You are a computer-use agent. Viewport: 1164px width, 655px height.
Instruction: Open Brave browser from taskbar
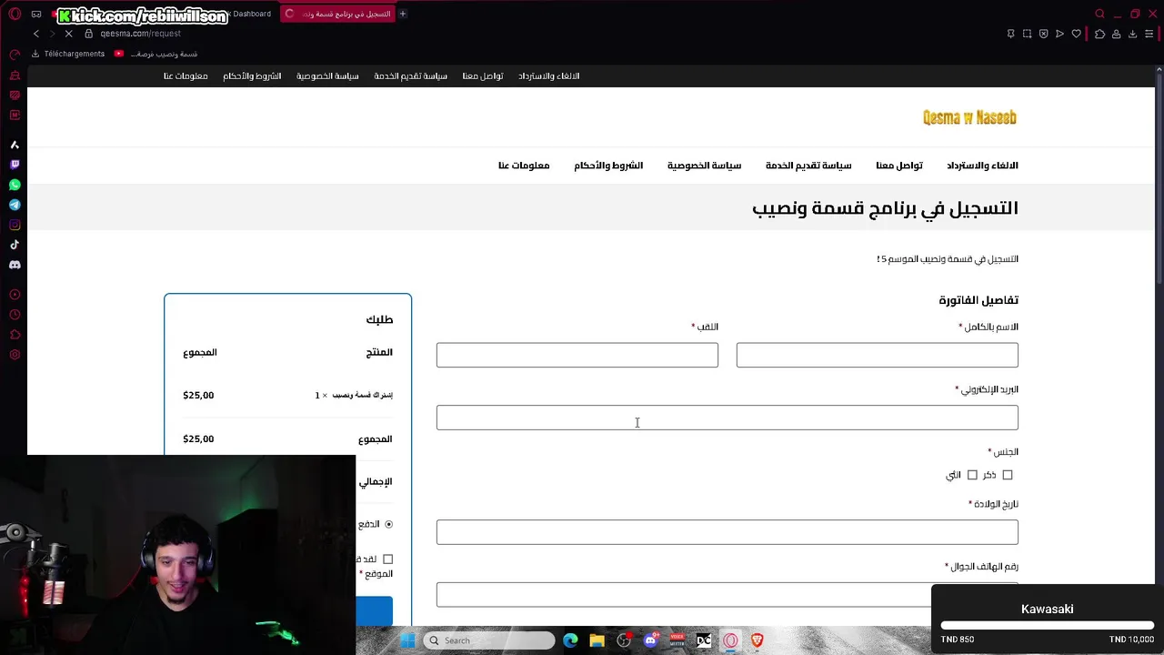[x=757, y=640]
